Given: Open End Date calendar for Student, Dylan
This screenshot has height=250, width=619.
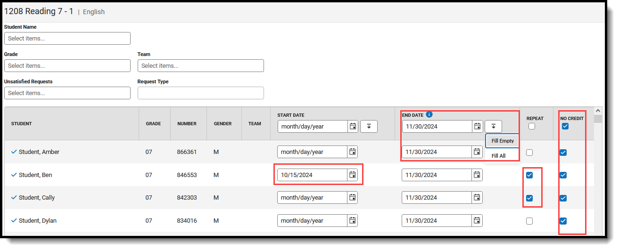Looking at the screenshot, I should pyautogui.click(x=477, y=220).
